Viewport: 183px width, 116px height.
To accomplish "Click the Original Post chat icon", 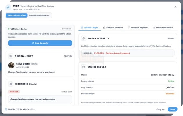I will [x=11, y=56].
